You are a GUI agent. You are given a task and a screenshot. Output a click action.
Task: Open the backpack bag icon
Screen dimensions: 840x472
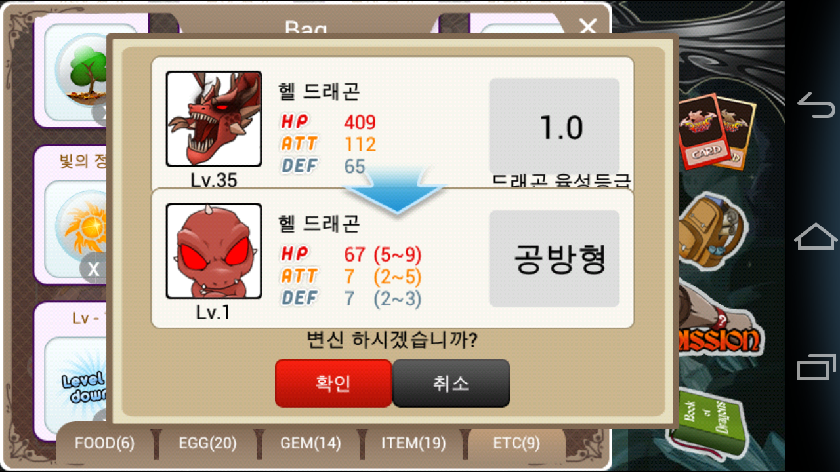pos(712,231)
